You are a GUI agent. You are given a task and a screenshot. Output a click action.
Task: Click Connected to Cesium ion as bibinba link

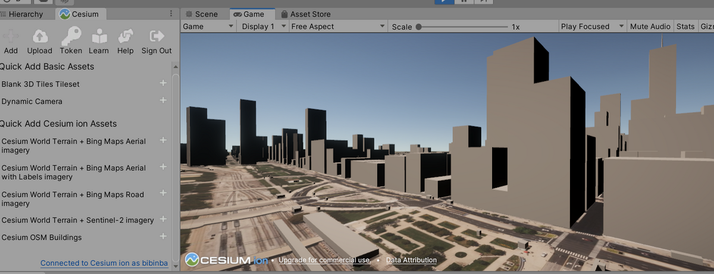point(104,263)
